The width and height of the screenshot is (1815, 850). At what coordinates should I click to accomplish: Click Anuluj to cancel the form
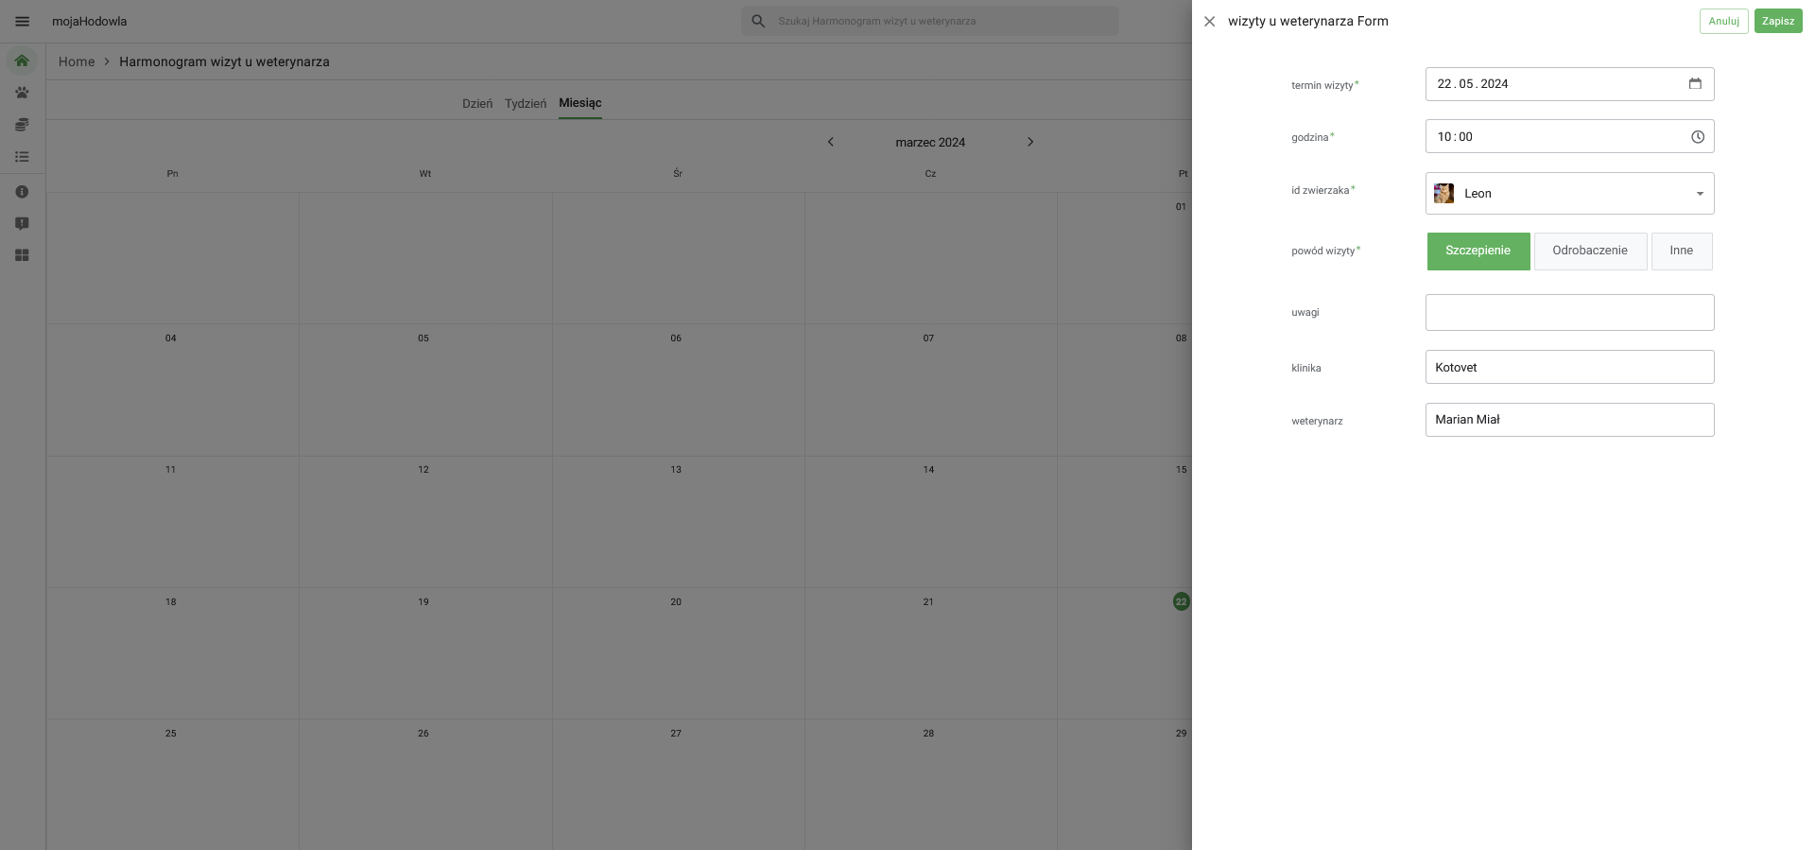(1722, 21)
